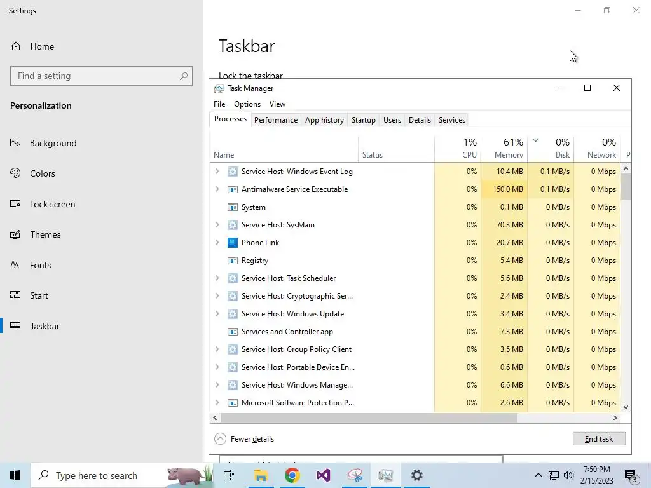This screenshot has width=651, height=488.
Task: Open the File menu in Task Manager
Action: pyautogui.click(x=219, y=104)
